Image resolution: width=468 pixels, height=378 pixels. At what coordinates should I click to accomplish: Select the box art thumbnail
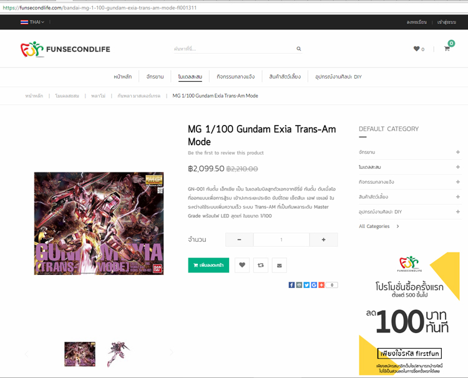tap(80, 354)
